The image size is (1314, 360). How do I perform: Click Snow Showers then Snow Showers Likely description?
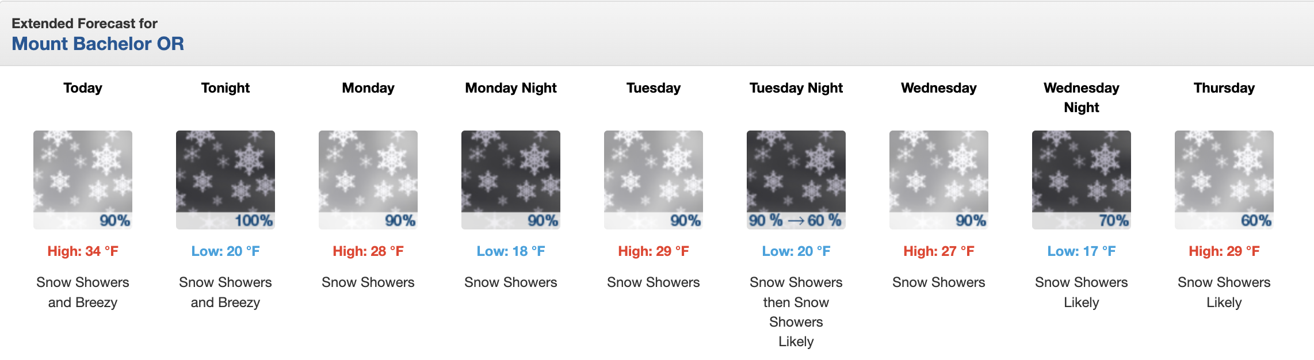pos(796,312)
